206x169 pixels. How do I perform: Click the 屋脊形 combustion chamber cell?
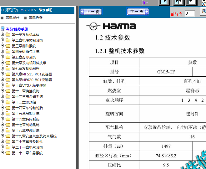[x=193, y=91]
